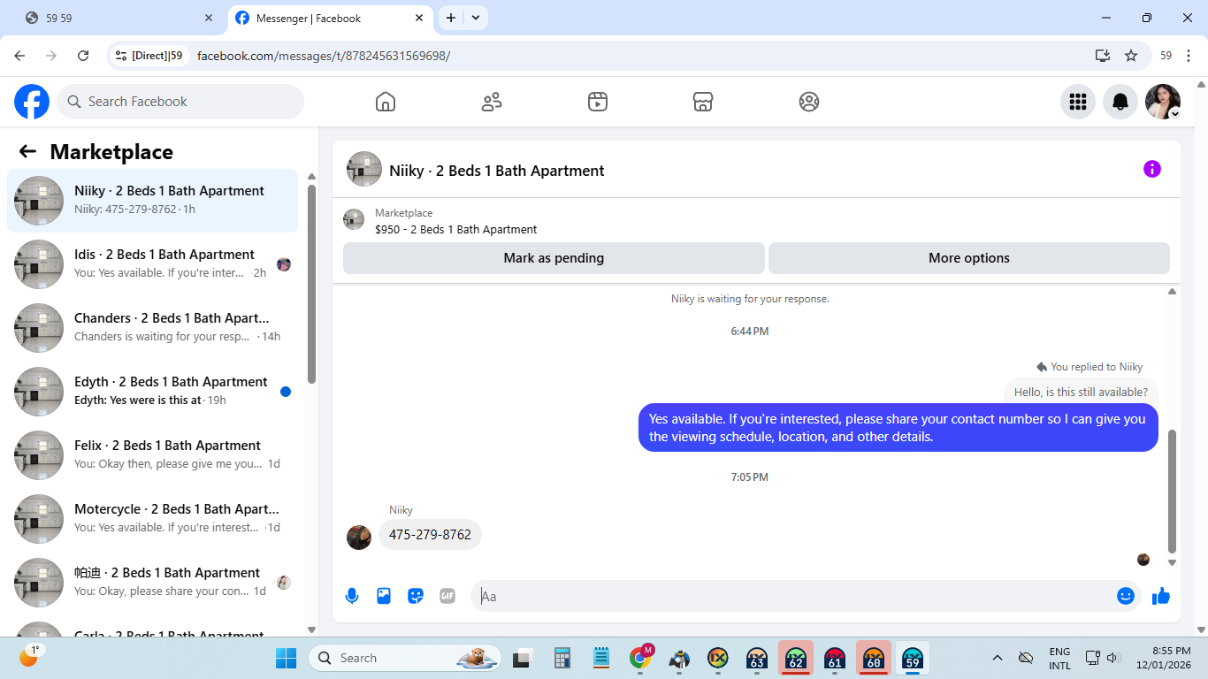1208x679 pixels.
Task: Click More options button
Action: tap(969, 258)
